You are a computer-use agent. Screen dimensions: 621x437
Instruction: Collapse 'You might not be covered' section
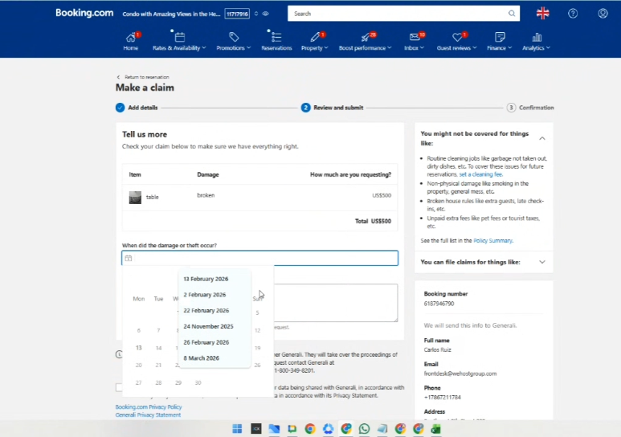[542, 138]
